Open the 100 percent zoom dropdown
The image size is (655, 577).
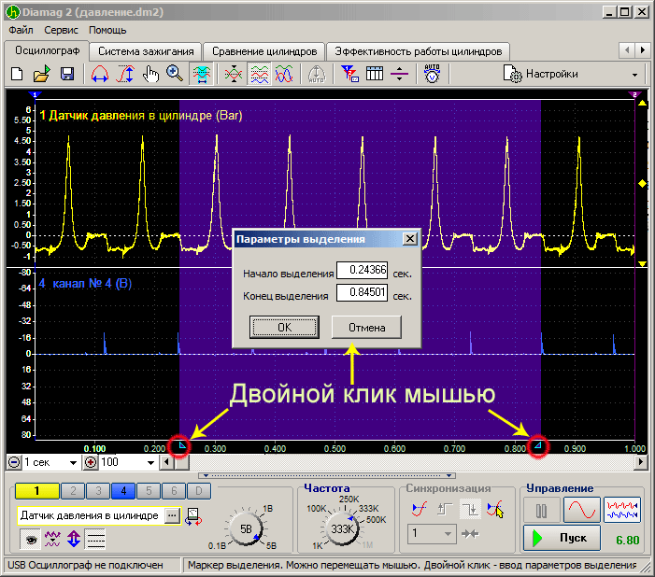point(150,462)
